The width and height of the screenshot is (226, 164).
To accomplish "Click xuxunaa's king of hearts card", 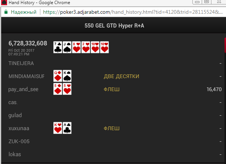I will pos(58,128).
